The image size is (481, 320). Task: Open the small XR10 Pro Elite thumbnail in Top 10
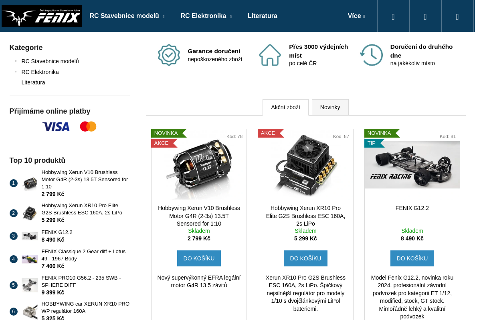point(30,213)
